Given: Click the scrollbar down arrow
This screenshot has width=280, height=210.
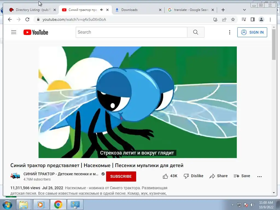Looking at the screenshot, I should point(274,193).
